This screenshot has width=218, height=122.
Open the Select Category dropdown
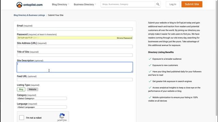coord(42,98)
